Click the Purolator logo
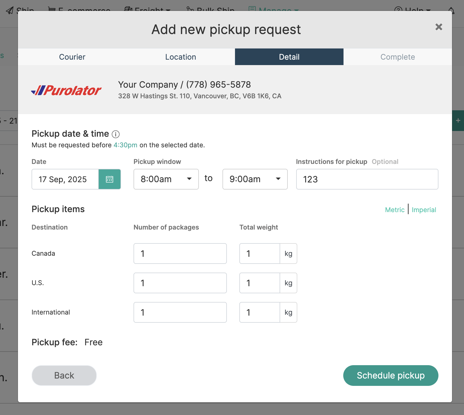The height and width of the screenshot is (415, 464). point(66,90)
